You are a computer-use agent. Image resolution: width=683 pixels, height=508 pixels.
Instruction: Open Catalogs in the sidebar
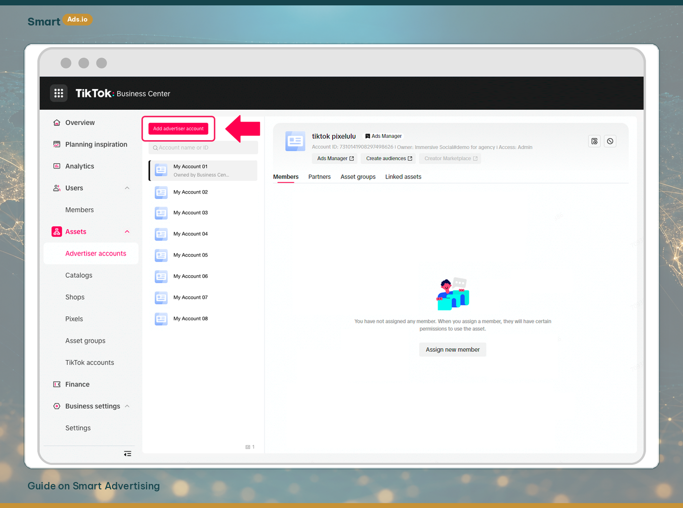coord(79,275)
